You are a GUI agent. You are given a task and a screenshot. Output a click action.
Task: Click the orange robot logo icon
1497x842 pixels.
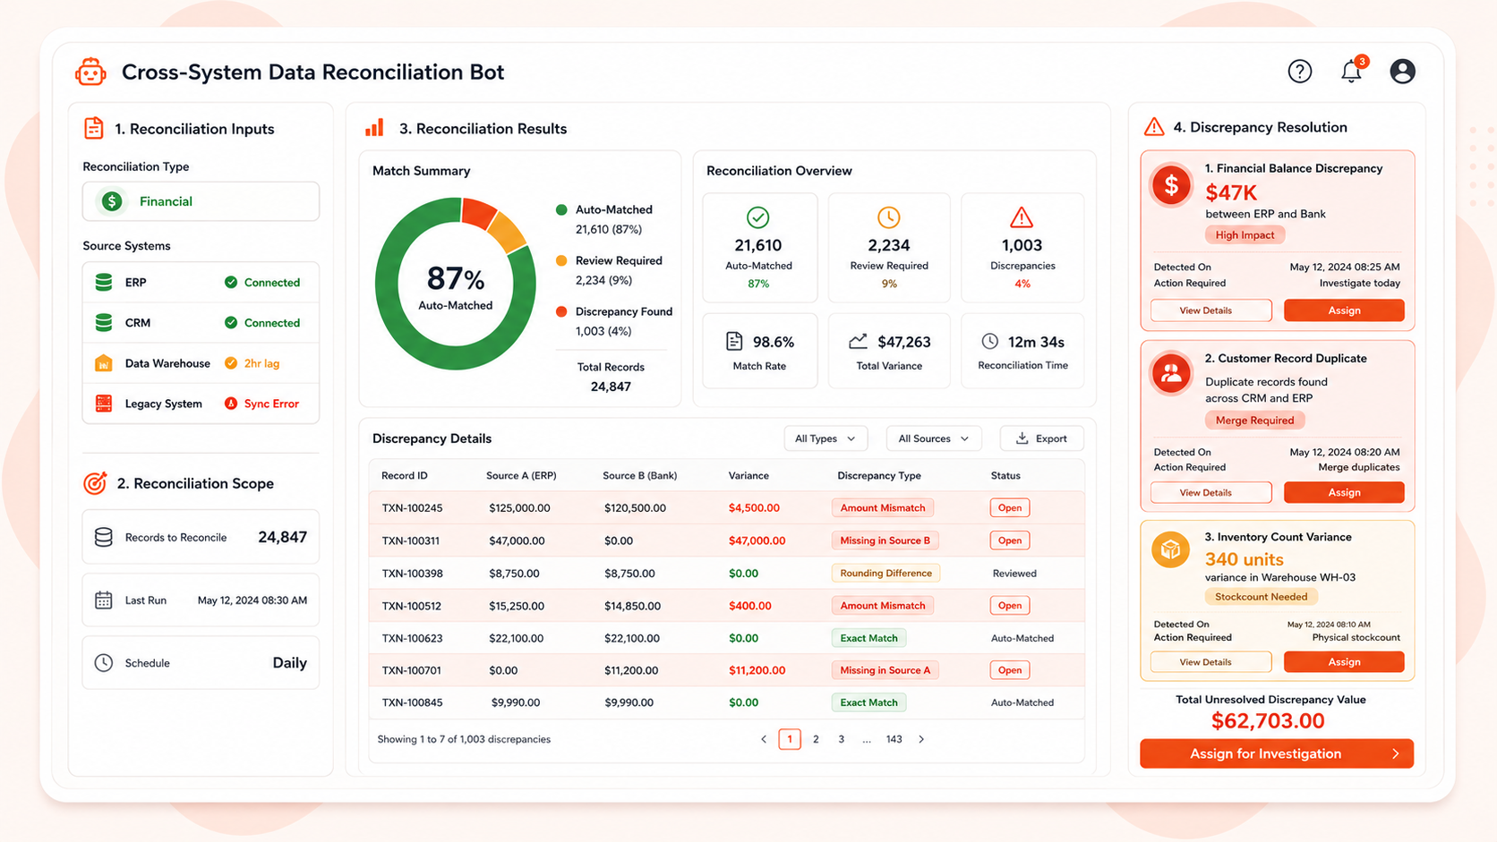[x=90, y=72]
